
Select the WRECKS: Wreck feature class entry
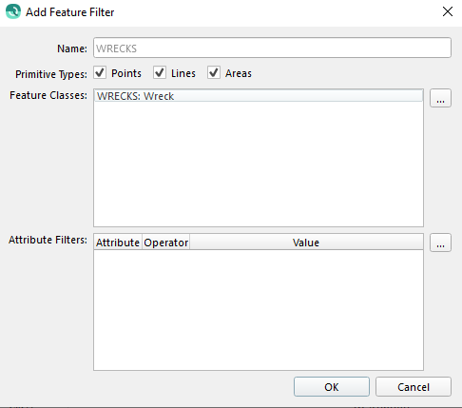tap(259, 96)
